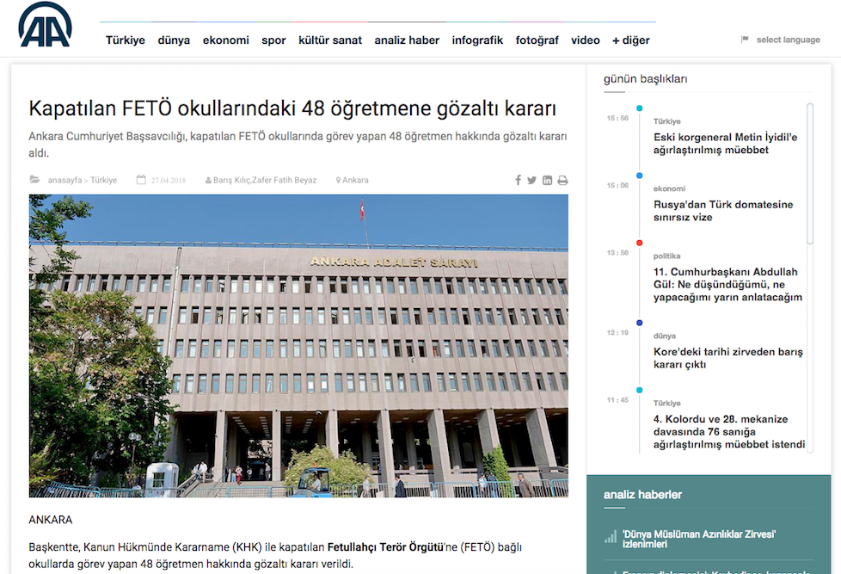Click the Ankara location tag
Viewport: 841px width, 574px height.
[x=355, y=181]
